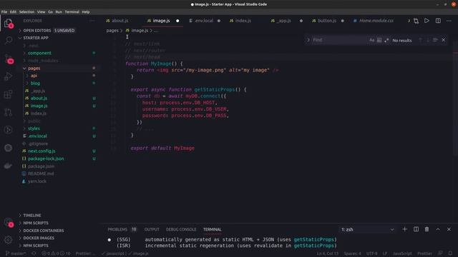The width and height of the screenshot is (458, 257).
Task: Open the Terminal menu
Action: (72, 12)
